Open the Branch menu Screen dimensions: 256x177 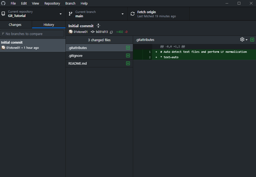click(70, 4)
